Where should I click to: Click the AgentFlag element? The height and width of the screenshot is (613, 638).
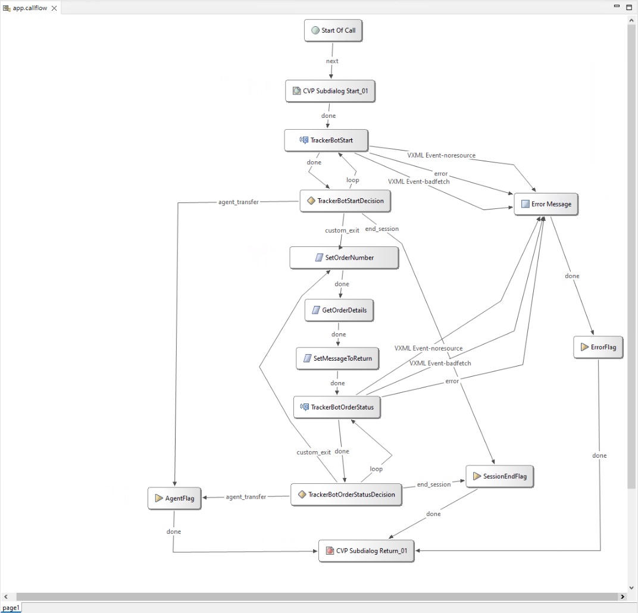tap(174, 498)
